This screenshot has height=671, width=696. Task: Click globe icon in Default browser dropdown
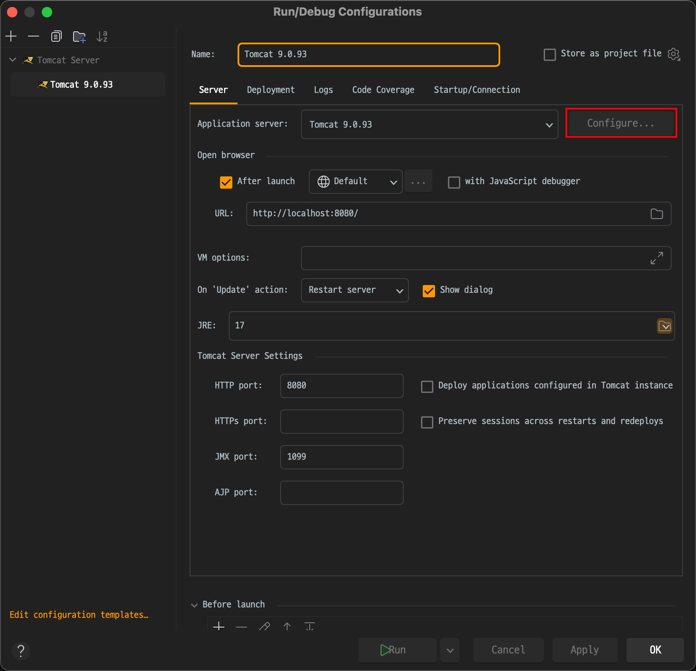[324, 182]
